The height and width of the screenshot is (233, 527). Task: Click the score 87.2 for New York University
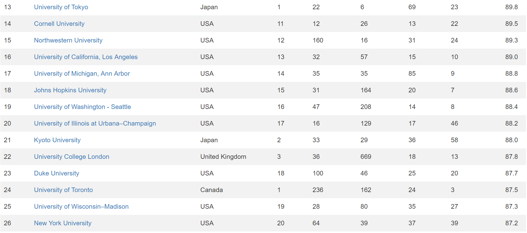click(x=511, y=223)
